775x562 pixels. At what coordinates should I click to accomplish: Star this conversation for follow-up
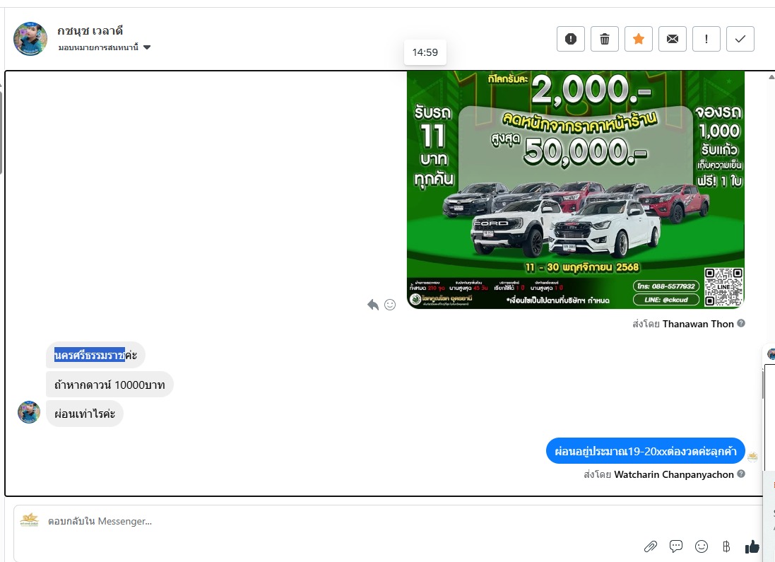click(639, 39)
